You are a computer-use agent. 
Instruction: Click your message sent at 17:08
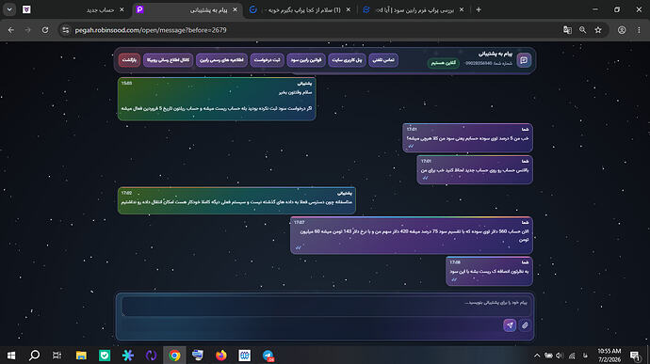489,271
